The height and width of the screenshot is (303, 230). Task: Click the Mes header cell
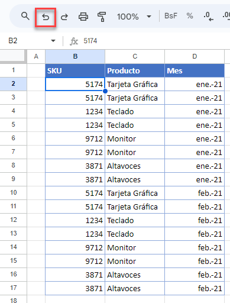195,70
